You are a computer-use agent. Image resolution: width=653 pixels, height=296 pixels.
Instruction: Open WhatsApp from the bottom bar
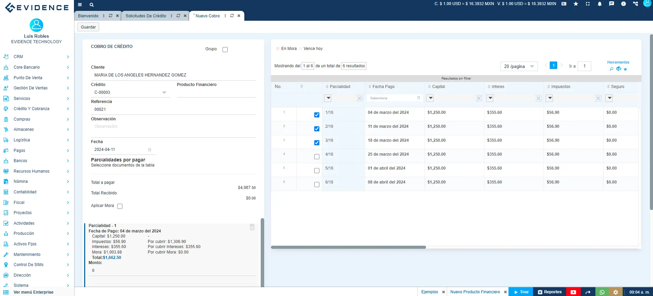point(602,292)
